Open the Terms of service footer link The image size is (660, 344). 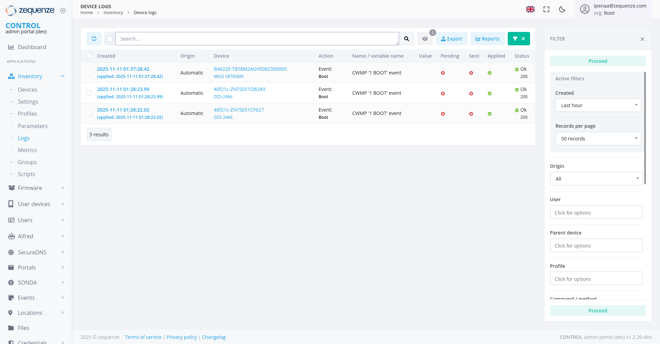pyautogui.click(x=143, y=337)
